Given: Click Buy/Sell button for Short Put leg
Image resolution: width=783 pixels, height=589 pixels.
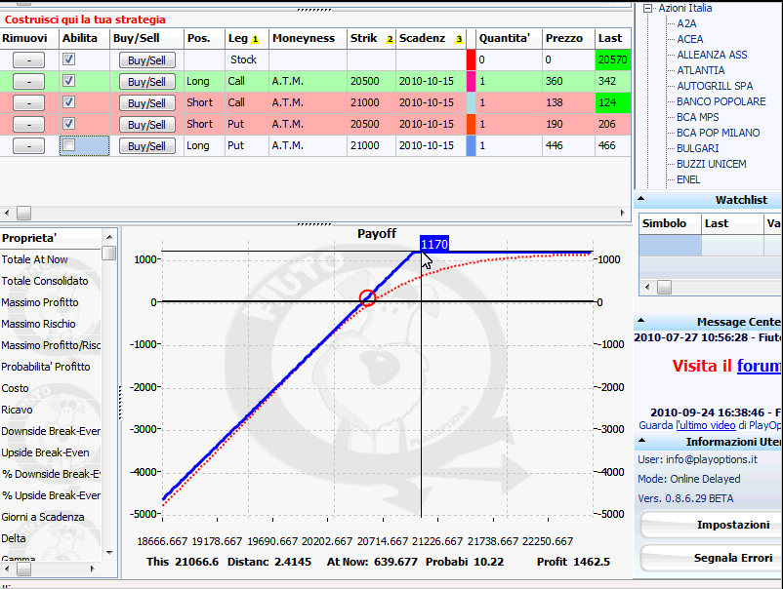Looking at the screenshot, I should click(146, 125).
